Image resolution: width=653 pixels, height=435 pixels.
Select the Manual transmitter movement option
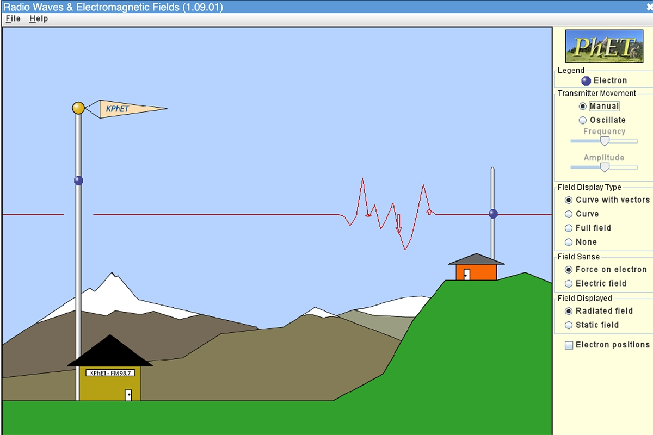(583, 107)
